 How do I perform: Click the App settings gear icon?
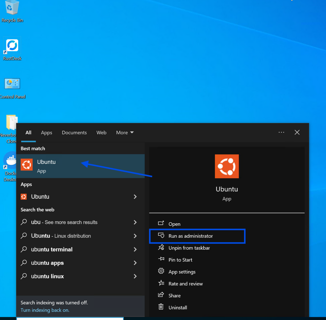pyautogui.click(x=161, y=271)
